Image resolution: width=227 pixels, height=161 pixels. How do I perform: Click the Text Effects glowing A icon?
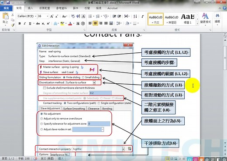(55, 24)
